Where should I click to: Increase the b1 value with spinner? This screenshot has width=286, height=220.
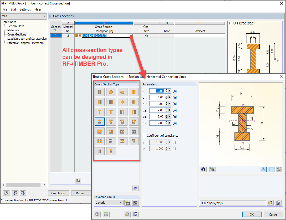pyautogui.click(x=167, y=96)
